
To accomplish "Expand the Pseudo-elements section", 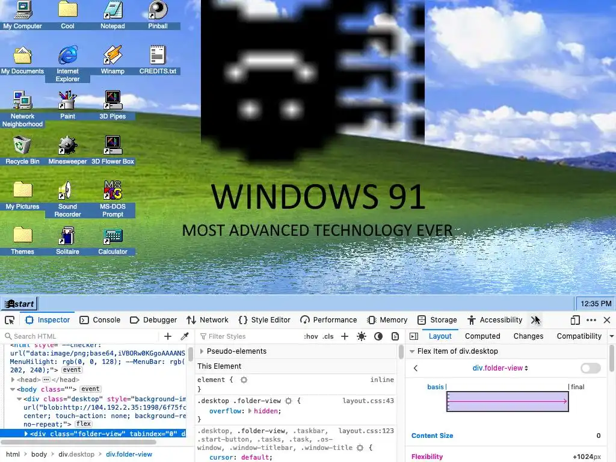I will tap(202, 351).
